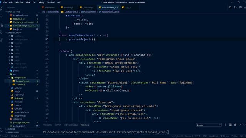Add a new terminal with plus icon
Viewport: 246px width, 138px height.
click(225, 125)
